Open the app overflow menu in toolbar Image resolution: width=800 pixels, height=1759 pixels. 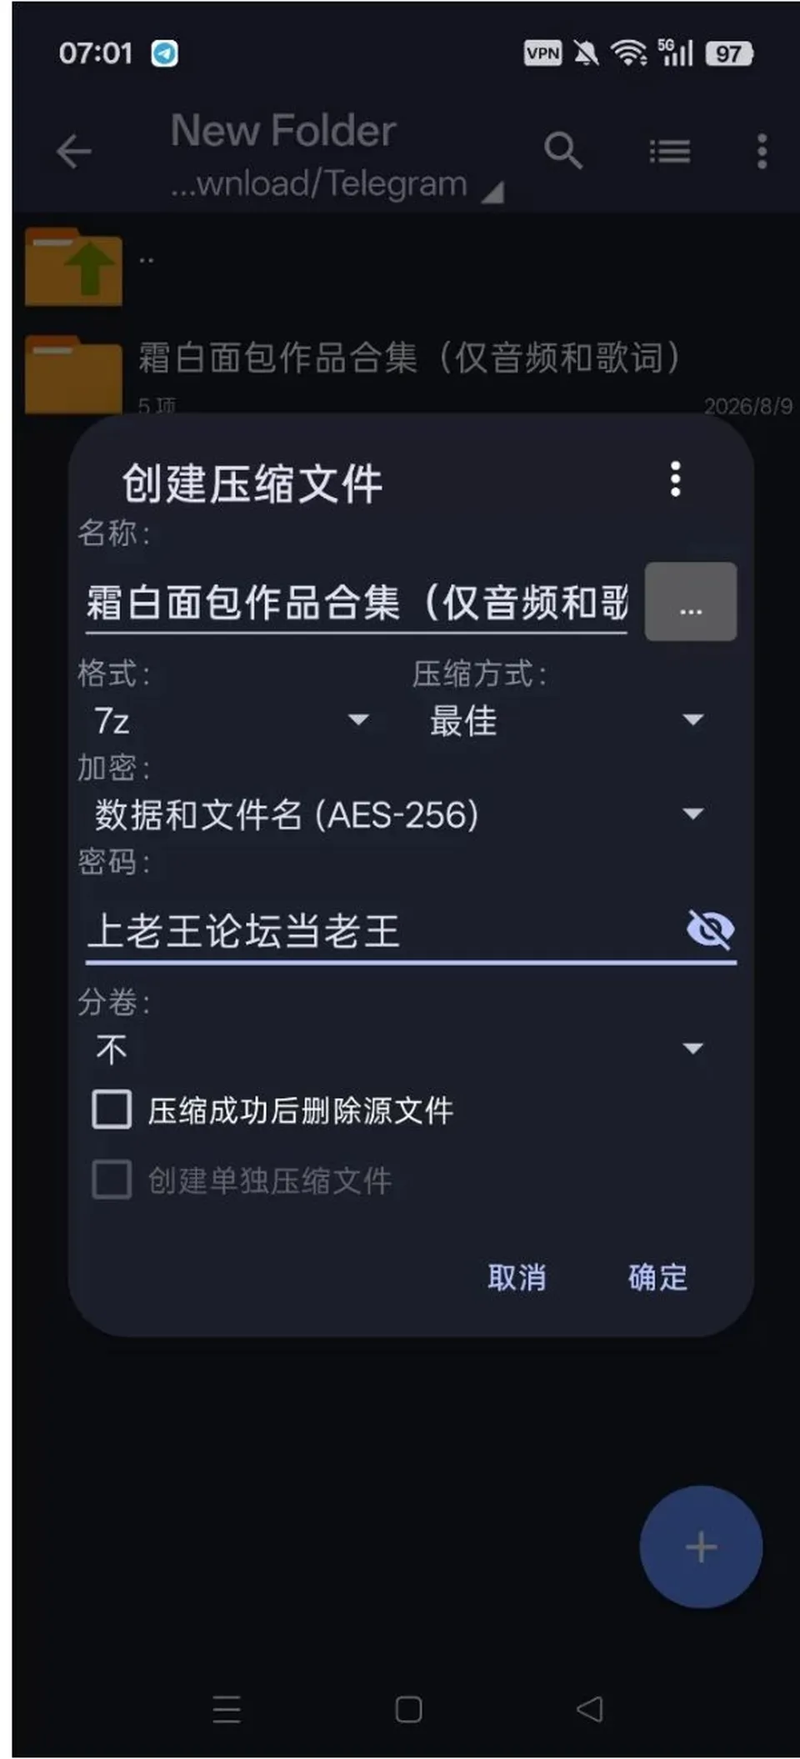[762, 152]
